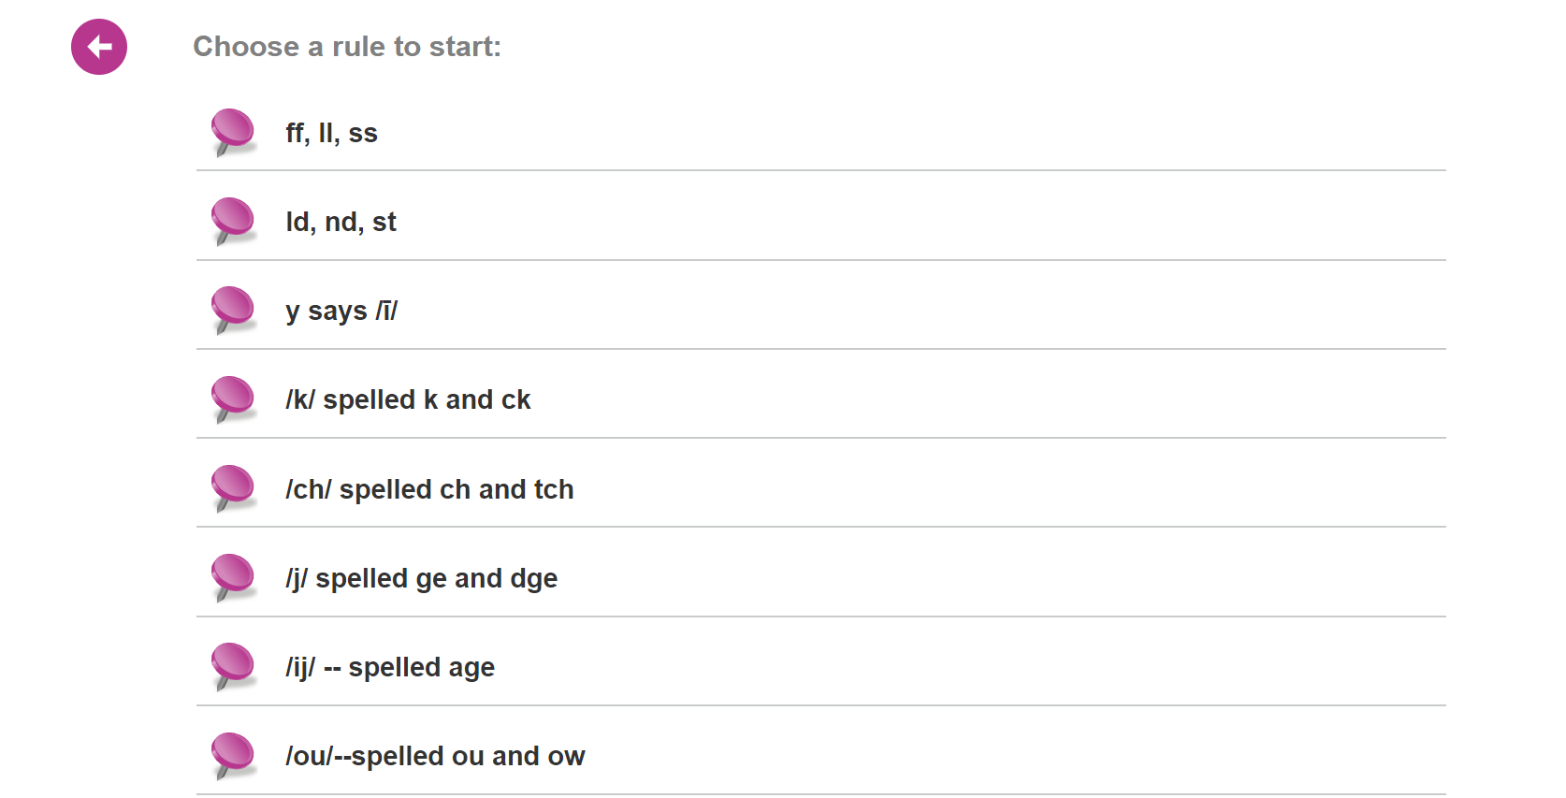The width and height of the screenshot is (1566, 798).
Task: Click empty row area right of /ij/ -- spelled age
Action: tap(935, 668)
